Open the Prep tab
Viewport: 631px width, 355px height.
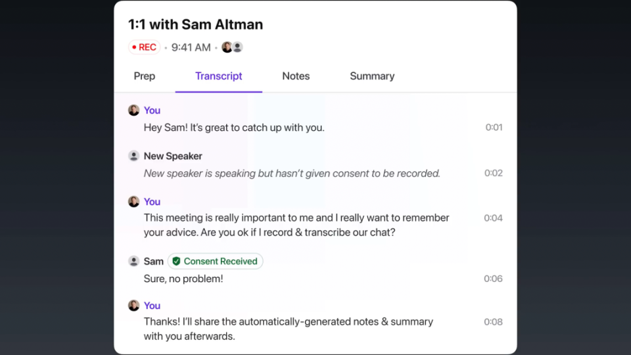tap(145, 76)
